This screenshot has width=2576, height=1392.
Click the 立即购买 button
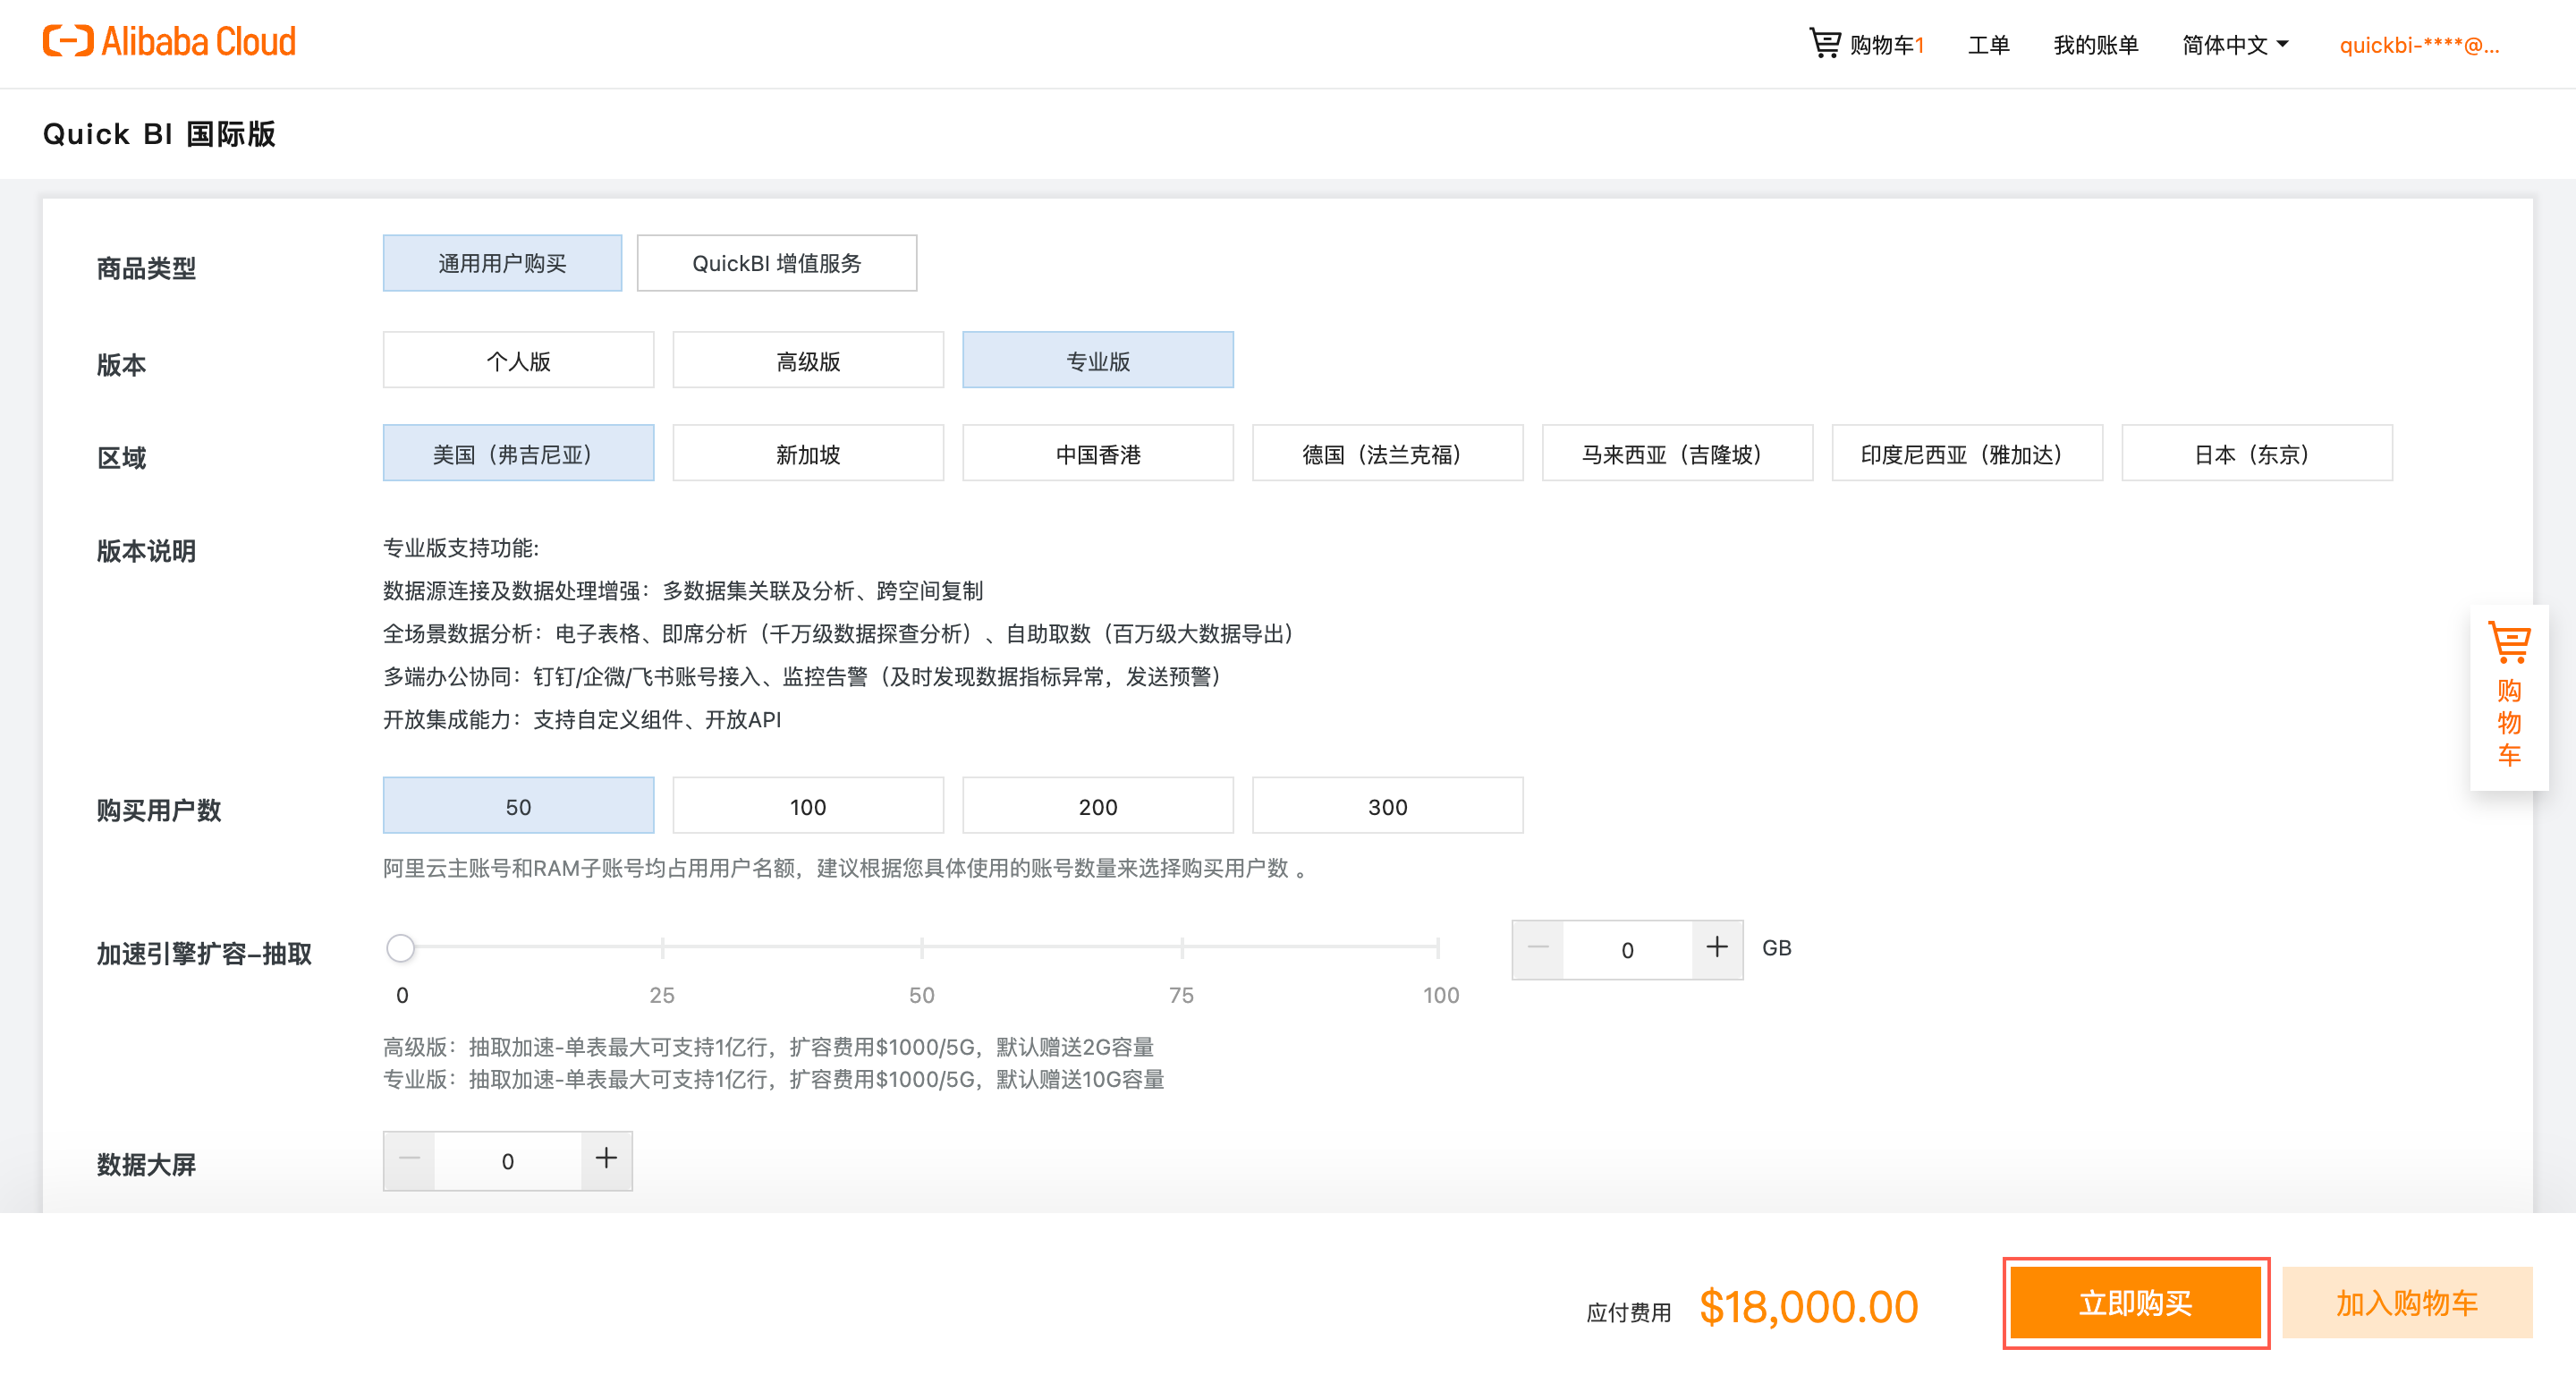(x=2135, y=1303)
